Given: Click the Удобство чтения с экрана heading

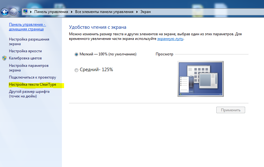Looking at the screenshot, I should pyautogui.click(x=98, y=27).
